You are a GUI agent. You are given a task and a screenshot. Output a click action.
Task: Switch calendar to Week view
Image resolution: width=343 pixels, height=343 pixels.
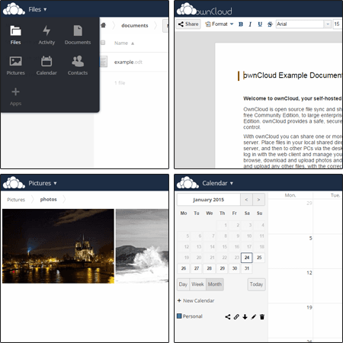click(x=197, y=284)
